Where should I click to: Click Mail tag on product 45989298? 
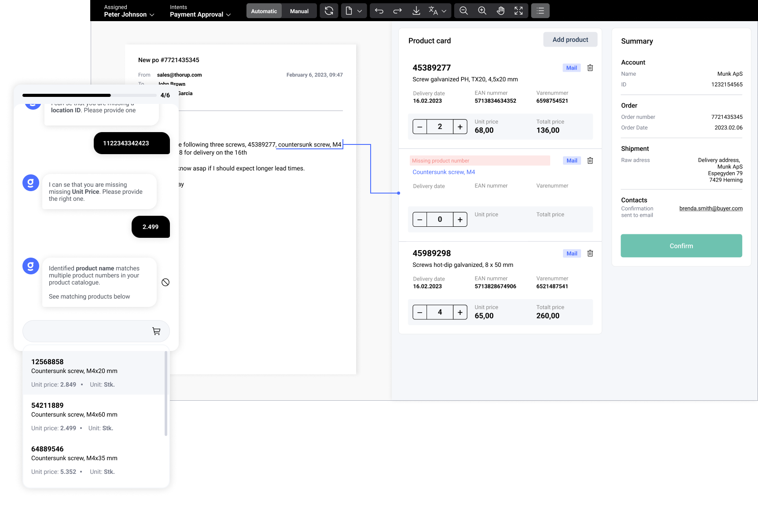click(572, 254)
